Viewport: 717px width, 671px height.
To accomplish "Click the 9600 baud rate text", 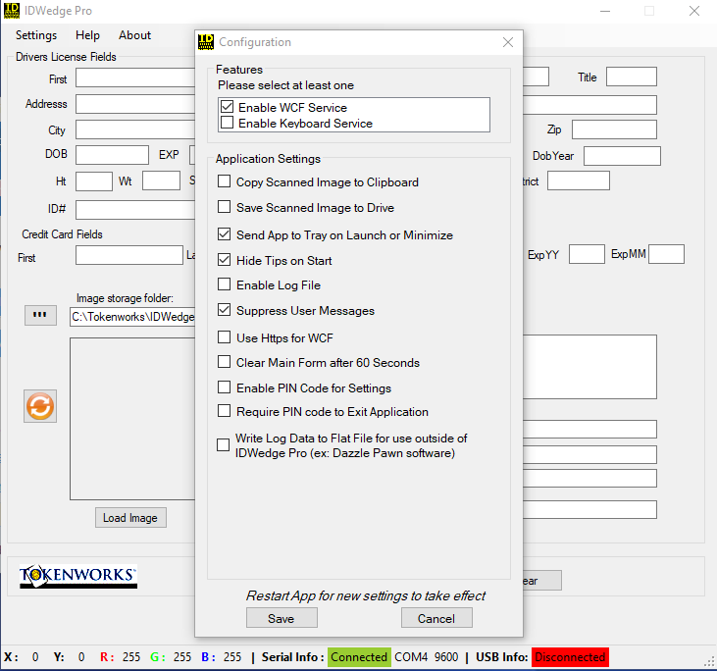I will point(446,657).
